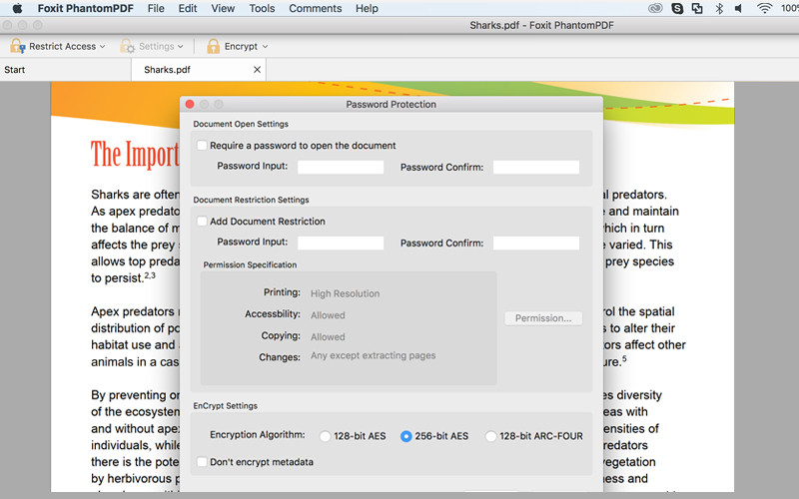Select 128-bit AES encryption

325,436
